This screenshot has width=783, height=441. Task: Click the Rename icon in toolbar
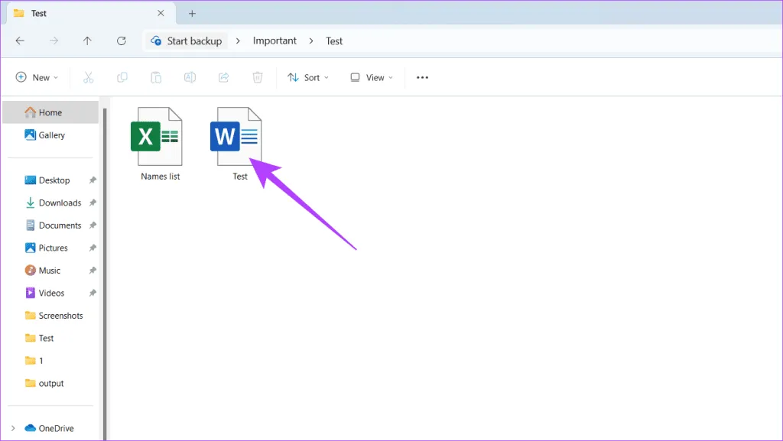pos(190,77)
